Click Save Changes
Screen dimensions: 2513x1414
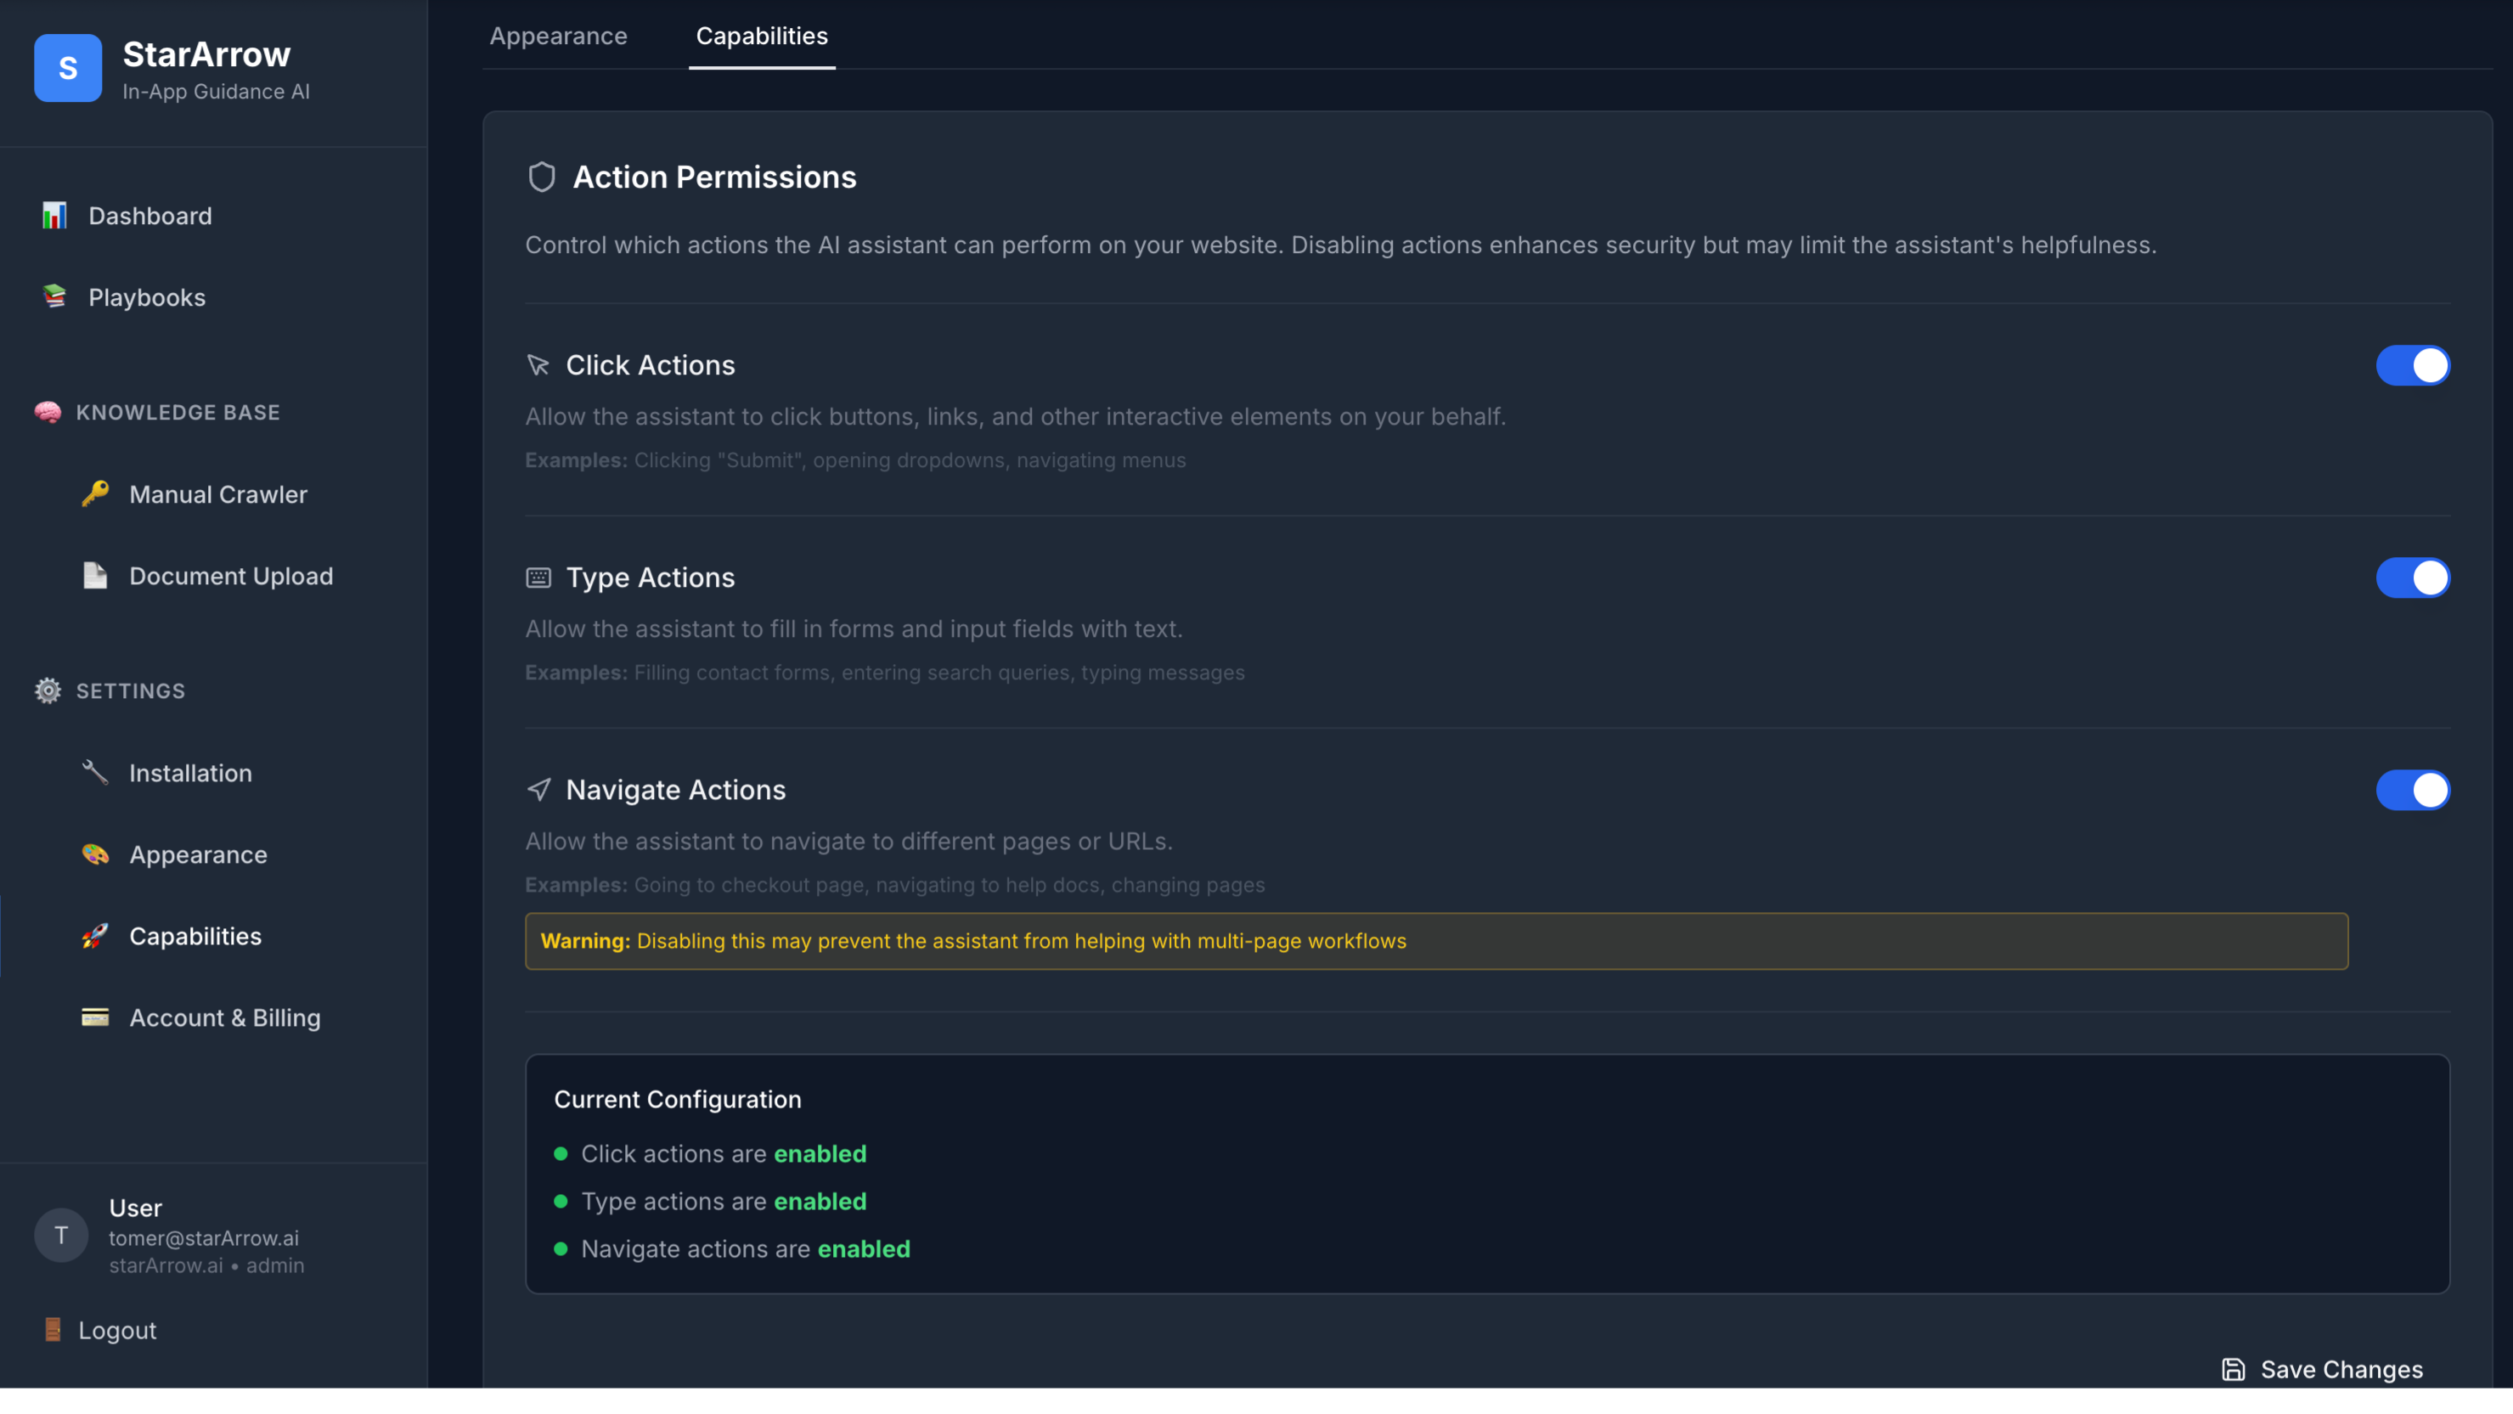pos(2323,1369)
